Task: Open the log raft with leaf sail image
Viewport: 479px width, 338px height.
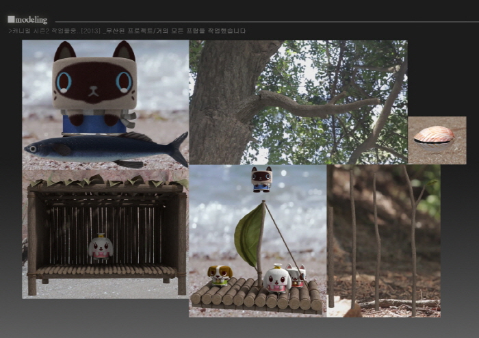Action: 258,241
